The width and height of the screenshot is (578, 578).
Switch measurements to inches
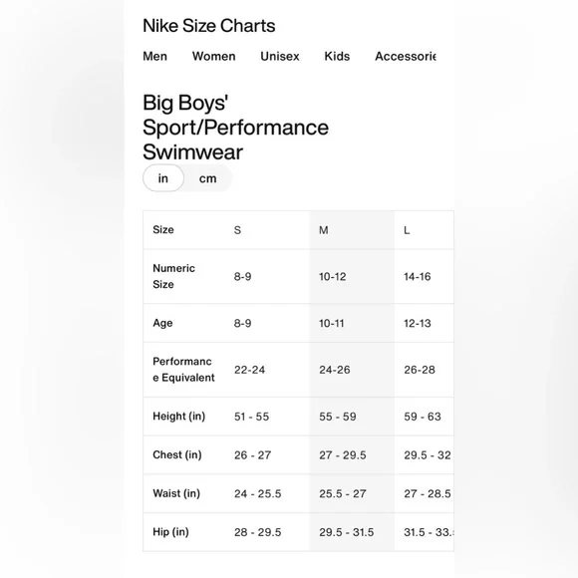[x=163, y=178]
